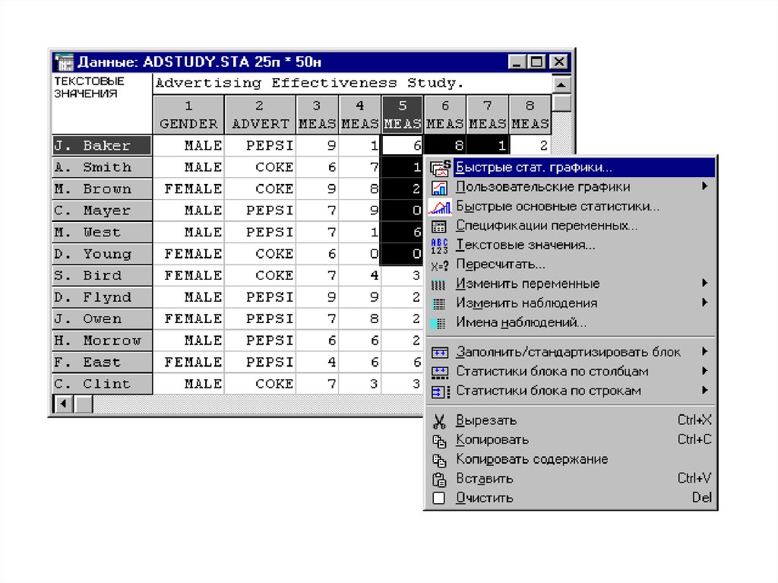
Task: Click the empty box icon beside Очистить
Action: click(x=439, y=499)
